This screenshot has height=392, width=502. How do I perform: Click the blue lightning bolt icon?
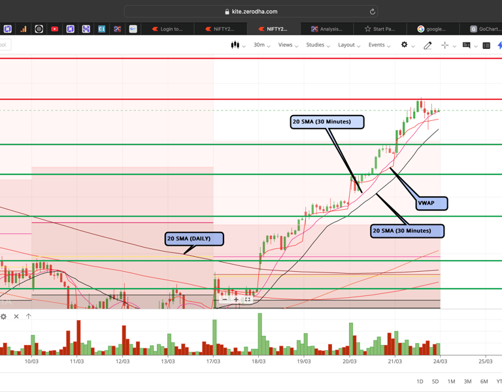pos(500,46)
